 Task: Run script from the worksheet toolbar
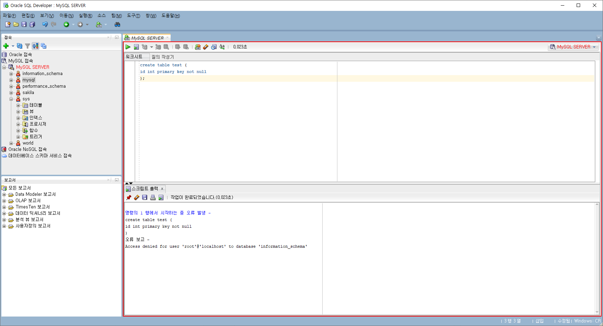coord(136,47)
